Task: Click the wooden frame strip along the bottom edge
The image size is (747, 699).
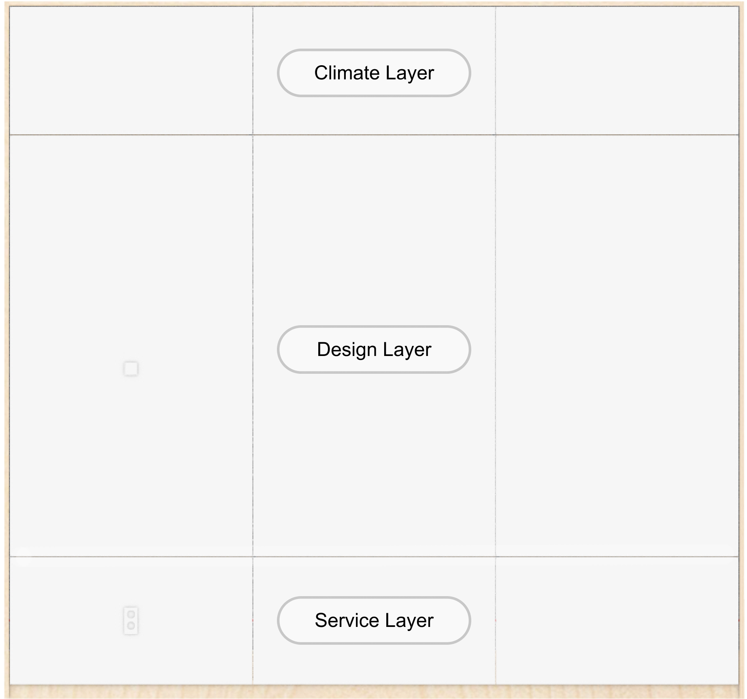Action: tap(374, 692)
